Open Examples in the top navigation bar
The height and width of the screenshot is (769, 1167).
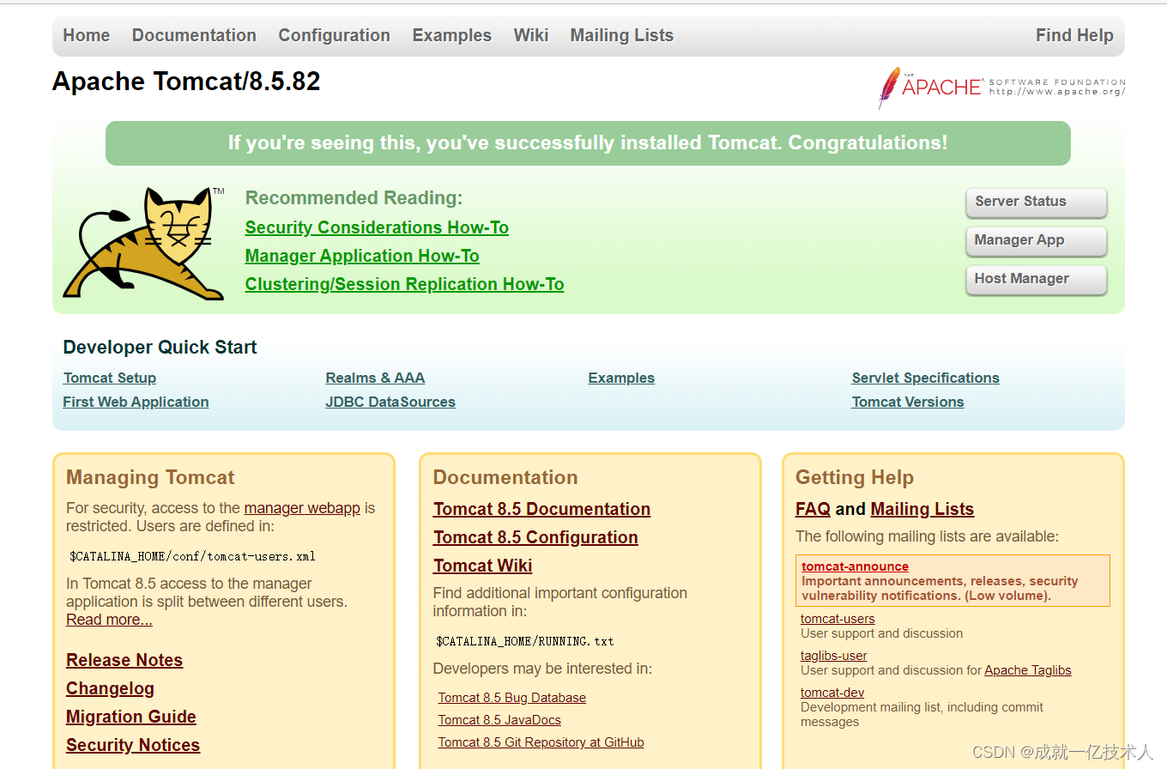452,35
